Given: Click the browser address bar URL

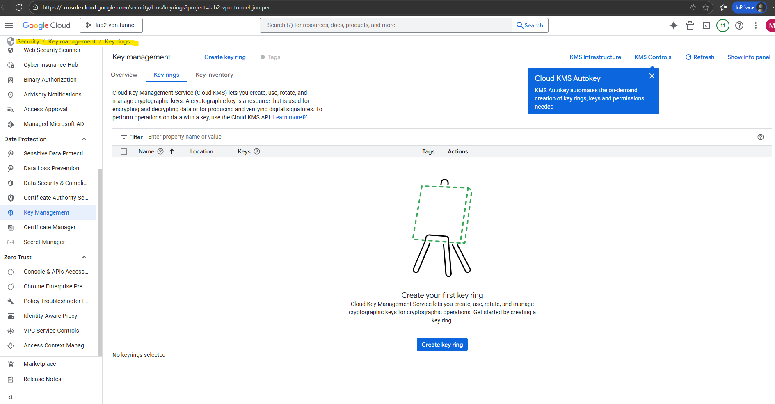Looking at the screenshot, I should [156, 7].
